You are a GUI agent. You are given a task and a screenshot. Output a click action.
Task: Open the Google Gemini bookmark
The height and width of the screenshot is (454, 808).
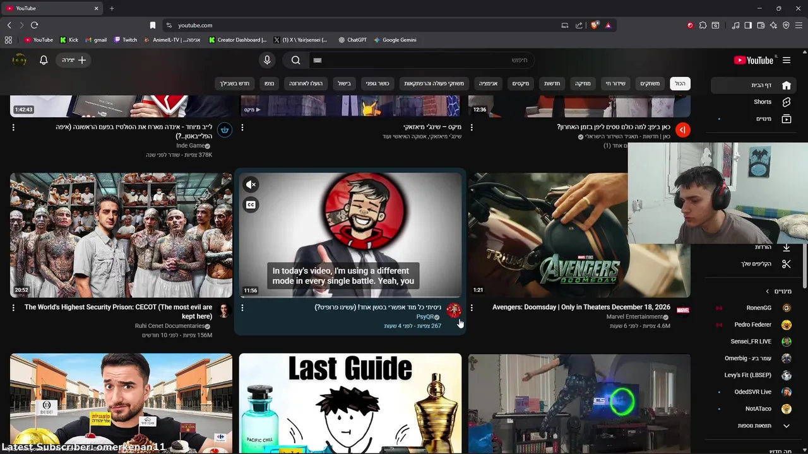coord(395,40)
